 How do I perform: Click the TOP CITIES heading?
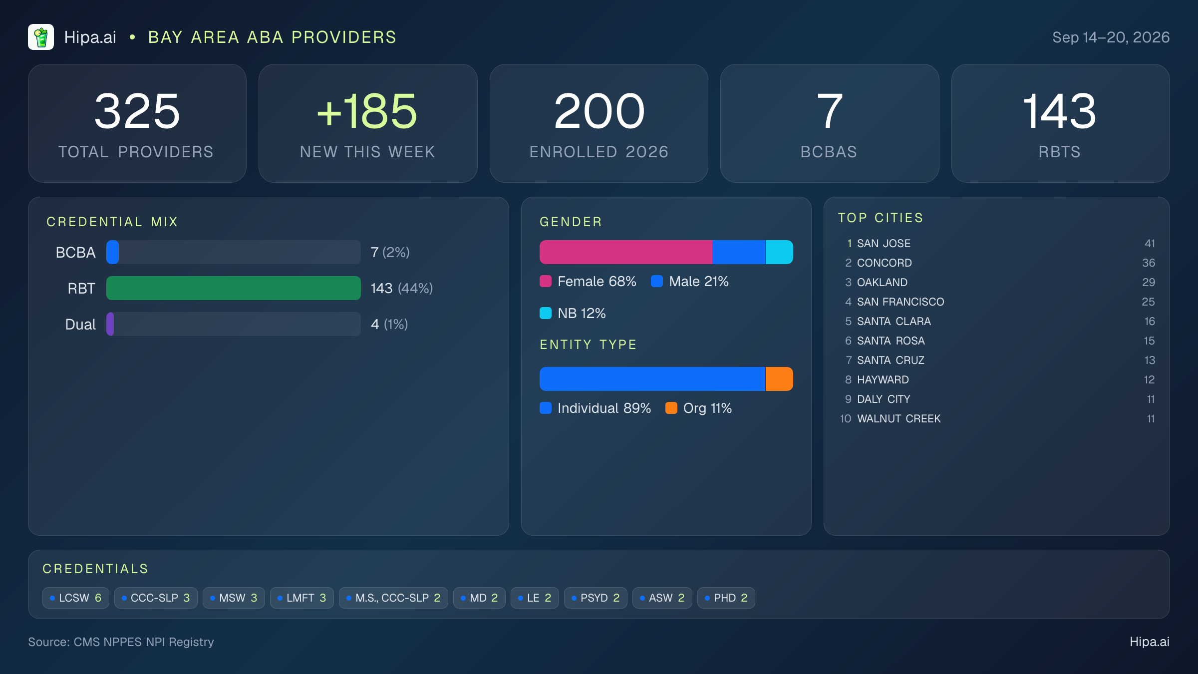click(881, 218)
